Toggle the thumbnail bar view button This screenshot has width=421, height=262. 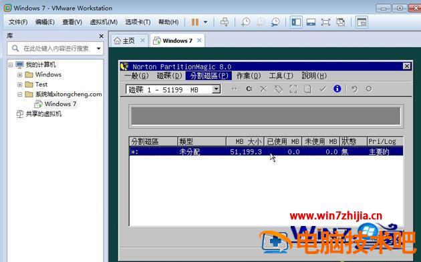(311, 22)
